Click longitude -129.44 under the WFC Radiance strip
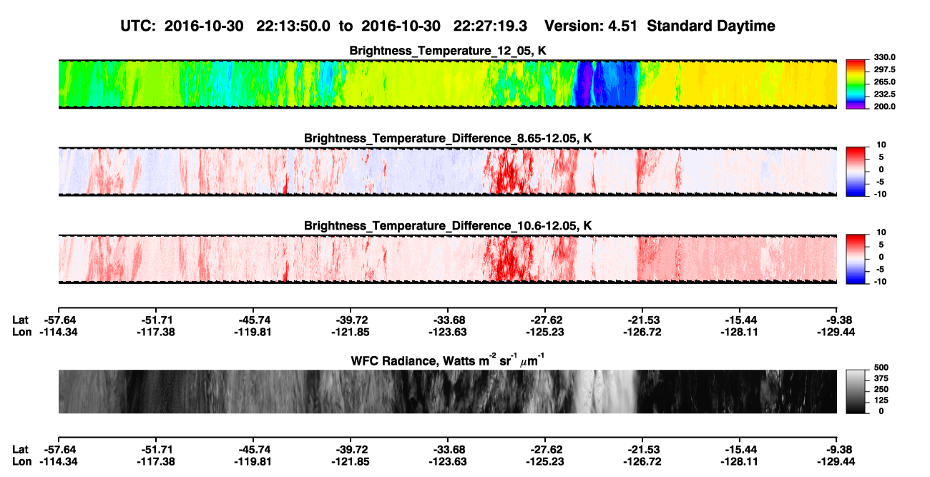 coord(836,462)
